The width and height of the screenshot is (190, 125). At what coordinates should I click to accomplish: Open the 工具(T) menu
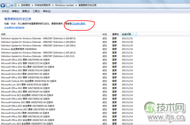pyautogui.click(x=36, y=11)
